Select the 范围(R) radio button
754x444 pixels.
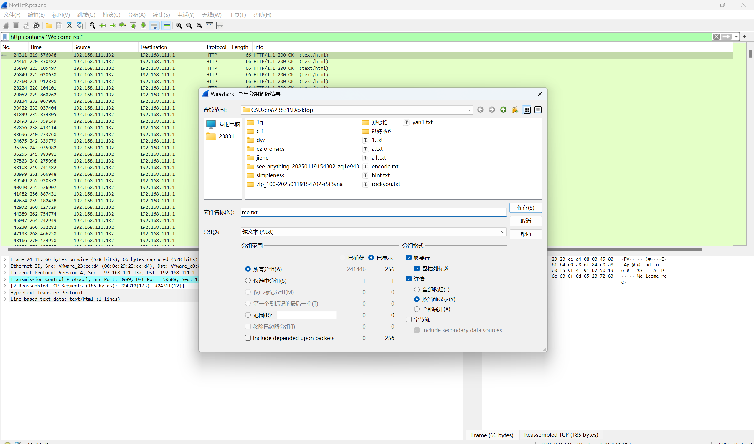click(248, 315)
